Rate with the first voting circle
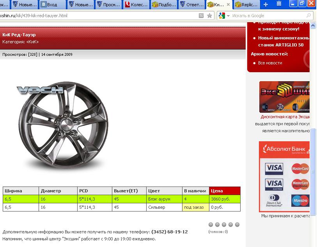Screen dimensions: 317x247 pos(211,225)
